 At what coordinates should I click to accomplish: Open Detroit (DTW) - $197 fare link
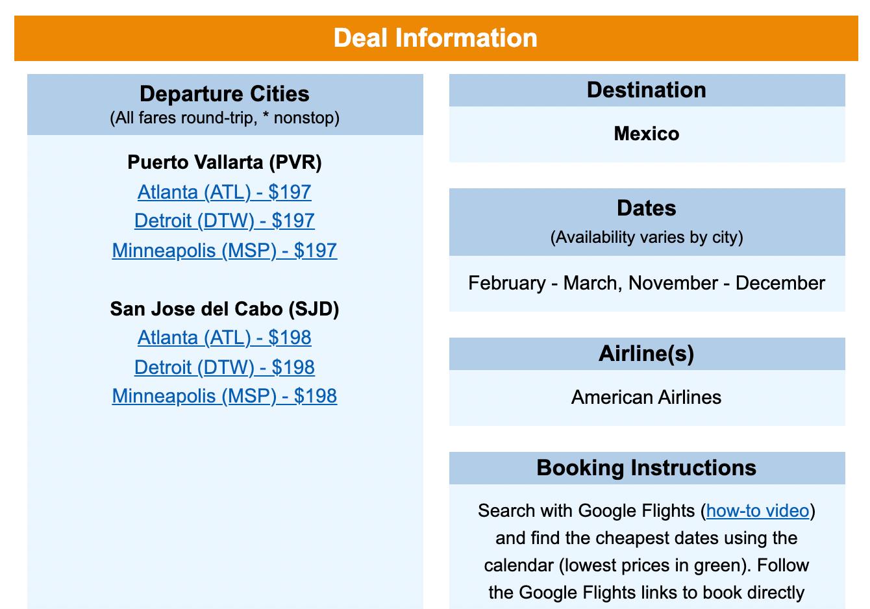225,221
